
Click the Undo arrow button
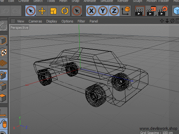click(x=5, y=11)
